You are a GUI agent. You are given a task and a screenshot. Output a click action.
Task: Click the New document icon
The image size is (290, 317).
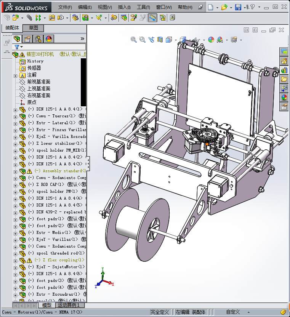click(211, 7)
